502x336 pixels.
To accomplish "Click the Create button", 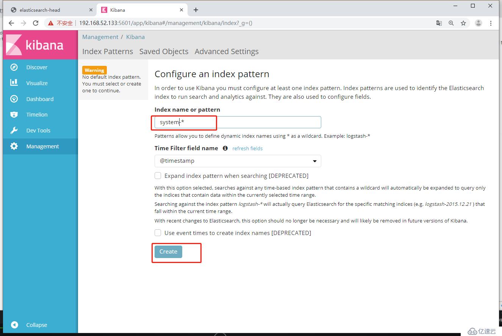I will pyautogui.click(x=168, y=252).
